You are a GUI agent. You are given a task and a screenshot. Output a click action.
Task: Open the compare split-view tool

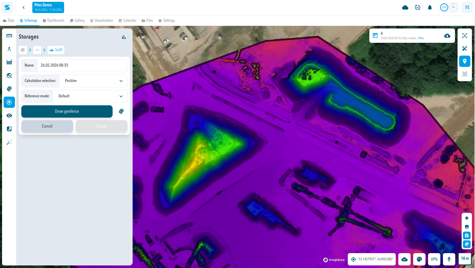(9, 129)
